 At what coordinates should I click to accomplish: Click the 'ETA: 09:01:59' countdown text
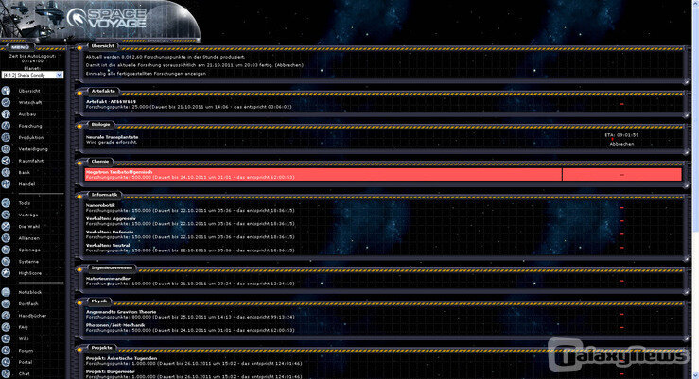621,135
